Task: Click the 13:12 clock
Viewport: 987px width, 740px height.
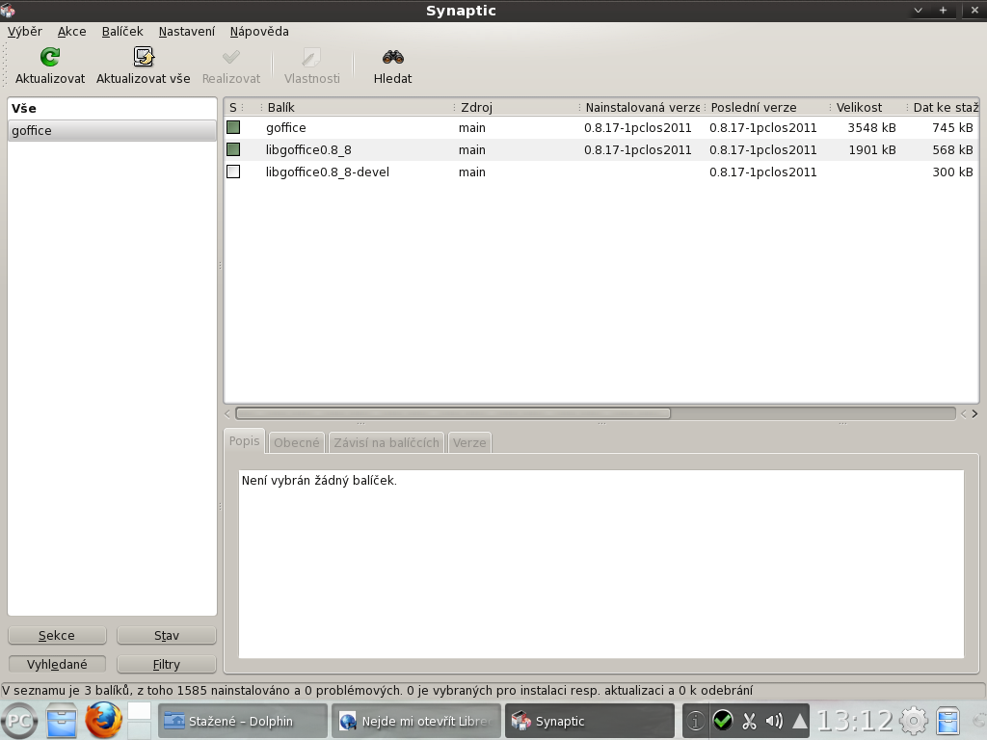Action: [x=855, y=721]
